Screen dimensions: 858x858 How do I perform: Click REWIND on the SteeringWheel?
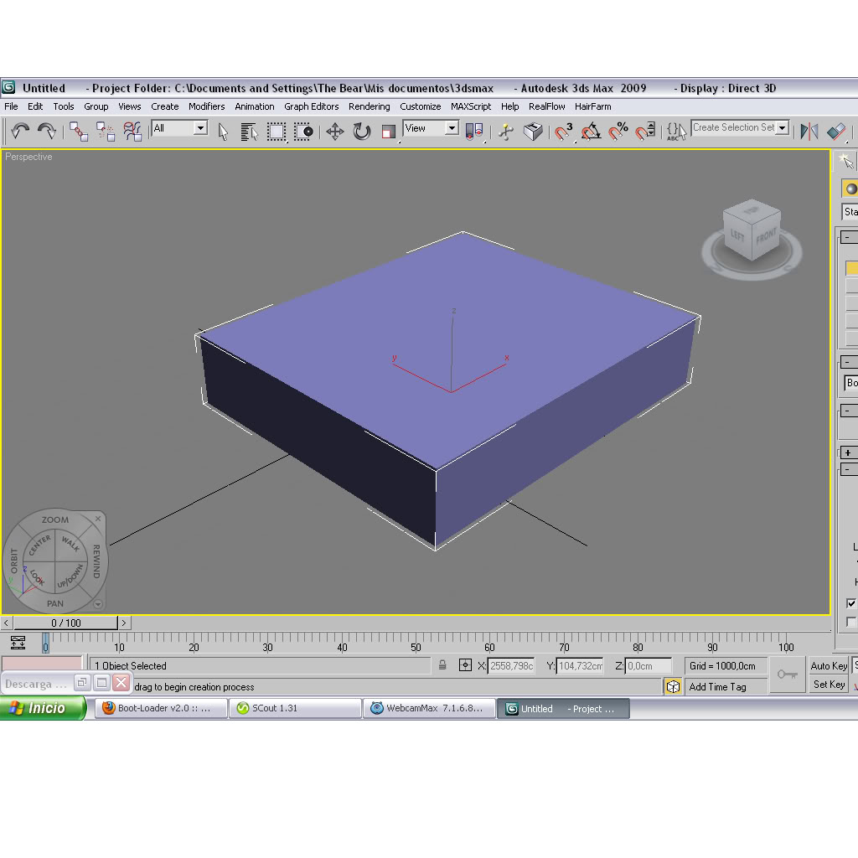click(x=96, y=561)
